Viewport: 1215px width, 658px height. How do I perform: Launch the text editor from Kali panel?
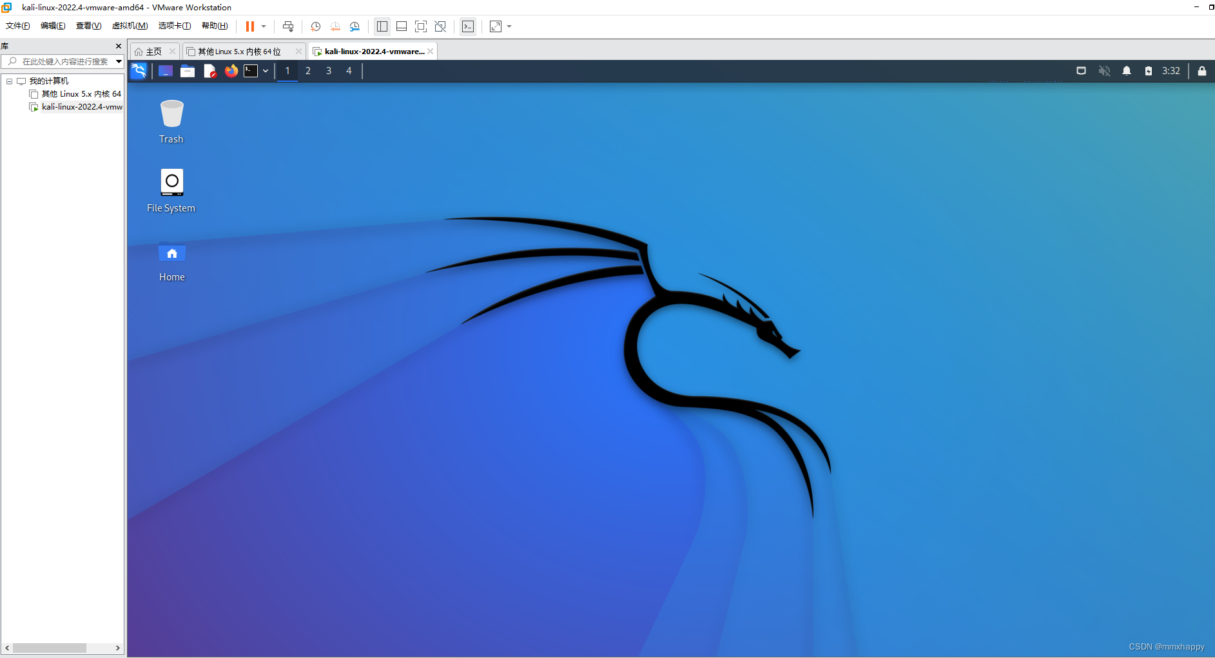(x=209, y=71)
